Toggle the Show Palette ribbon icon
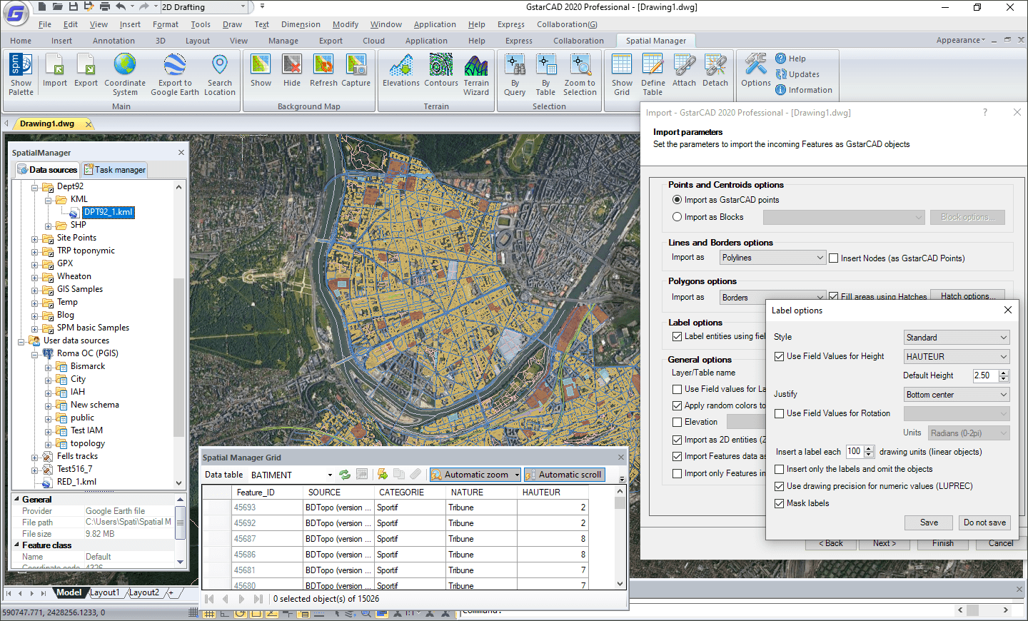This screenshot has width=1028, height=621. 21,74
